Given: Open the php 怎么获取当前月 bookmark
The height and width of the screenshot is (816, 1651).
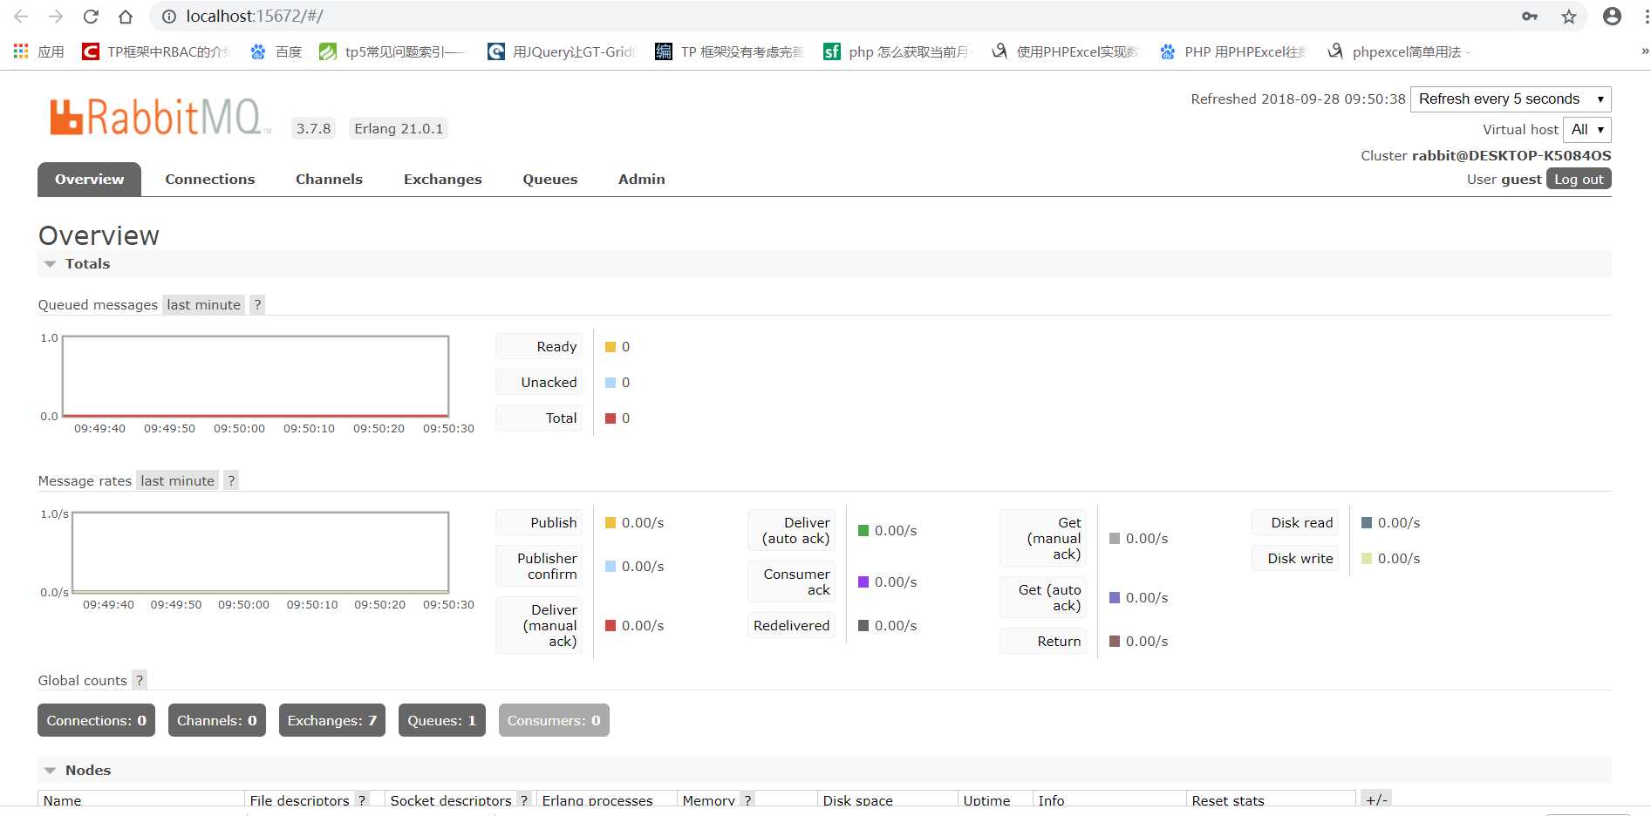Looking at the screenshot, I should (897, 51).
